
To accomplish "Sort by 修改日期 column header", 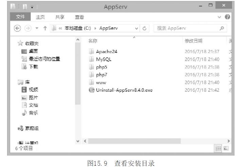I will 193,41.
